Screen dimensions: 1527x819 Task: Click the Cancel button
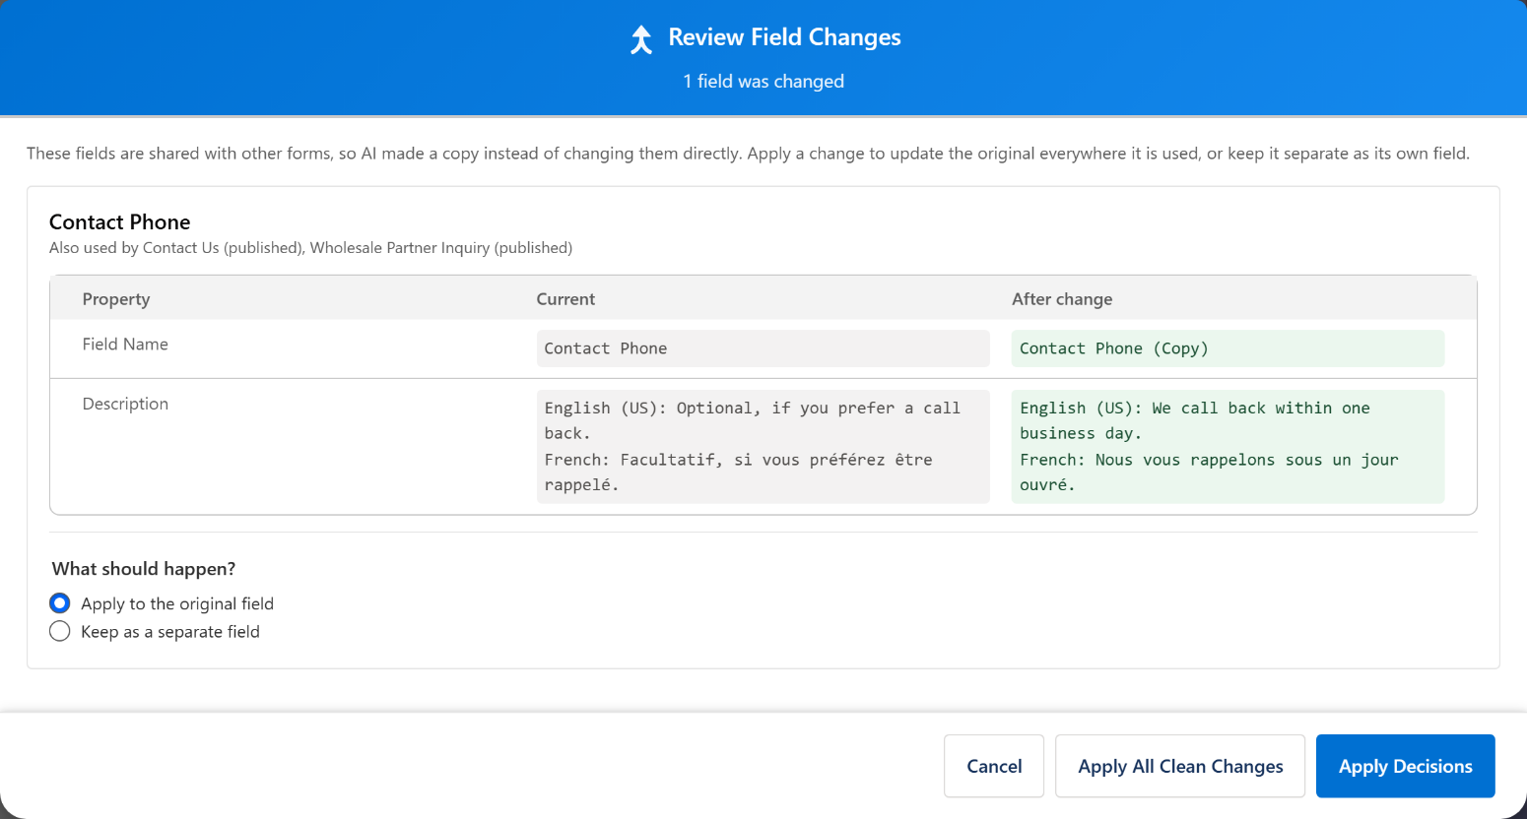(x=994, y=766)
